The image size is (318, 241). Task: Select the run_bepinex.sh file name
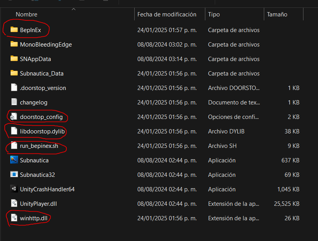point(39,146)
